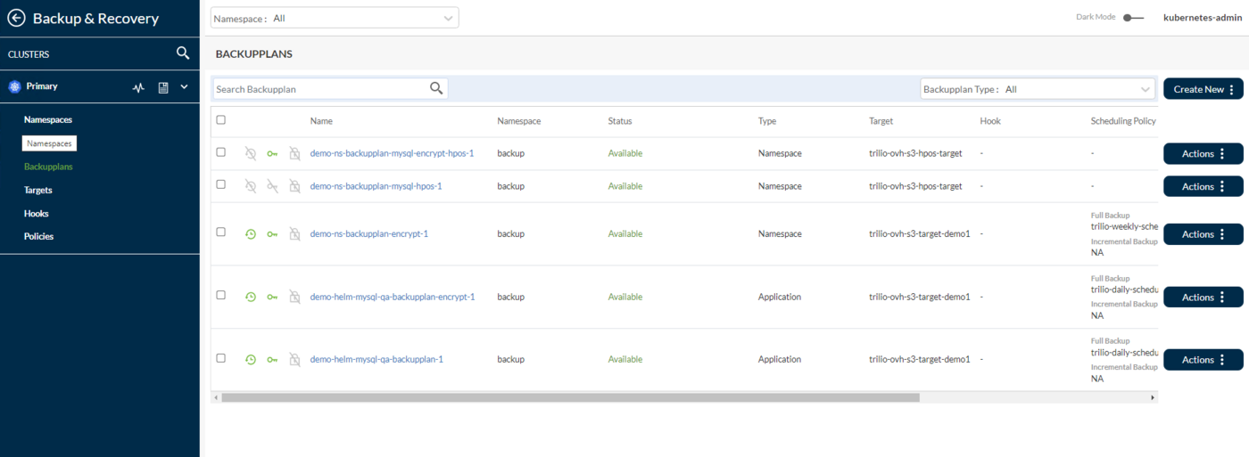Open Primary cluster monitoring pulse icon
Viewport: 1249px width, 457px height.
tap(138, 87)
